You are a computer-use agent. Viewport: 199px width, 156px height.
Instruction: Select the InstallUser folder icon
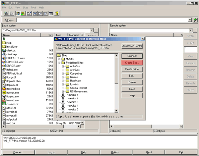pos(4,46)
